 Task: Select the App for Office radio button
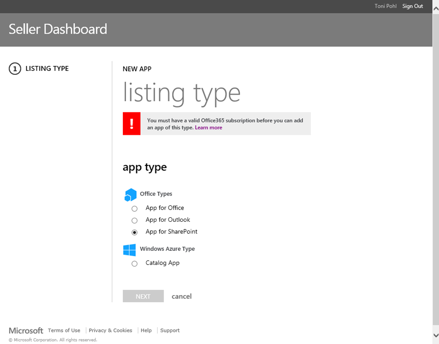[x=135, y=209]
